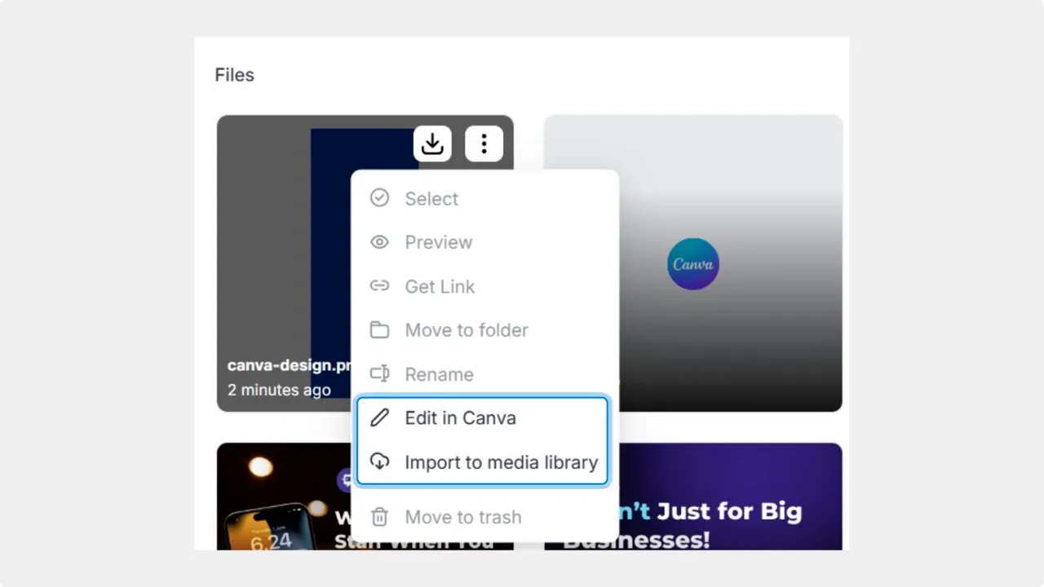The width and height of the screenshot is (1044, 587).
Task: Click Preview in the context menu
Action: [x=438, y=242]
